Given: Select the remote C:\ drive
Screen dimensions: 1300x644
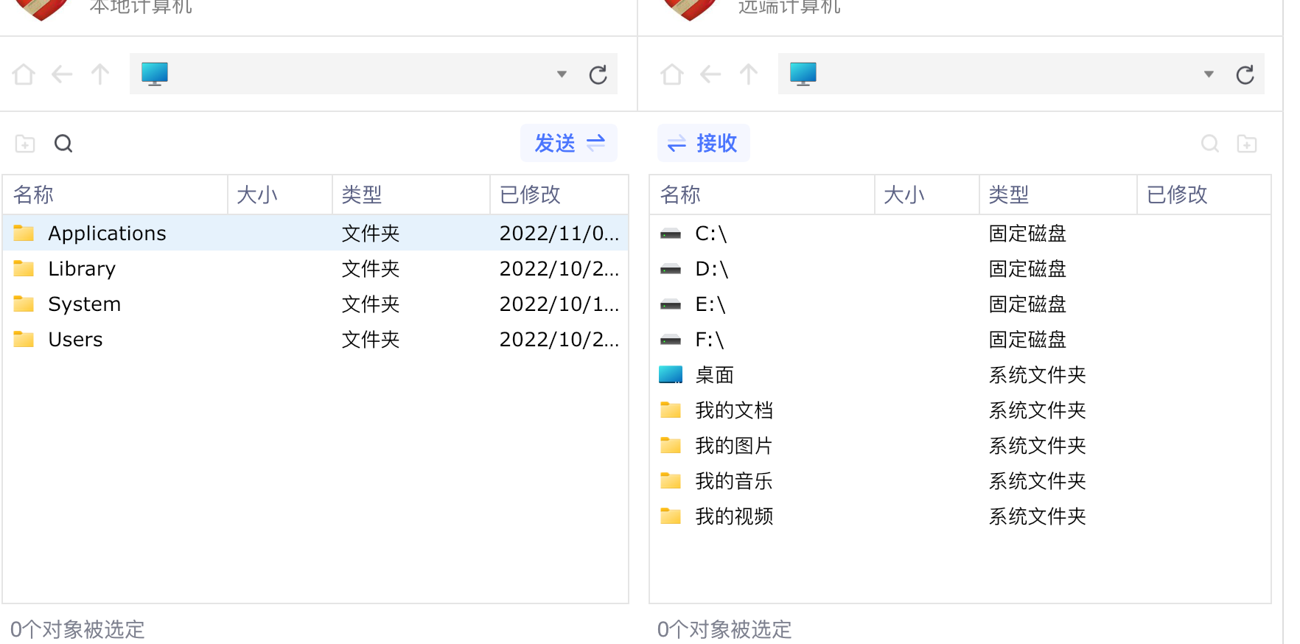Looking at the screenshot, I should click(x=960, y=233).
